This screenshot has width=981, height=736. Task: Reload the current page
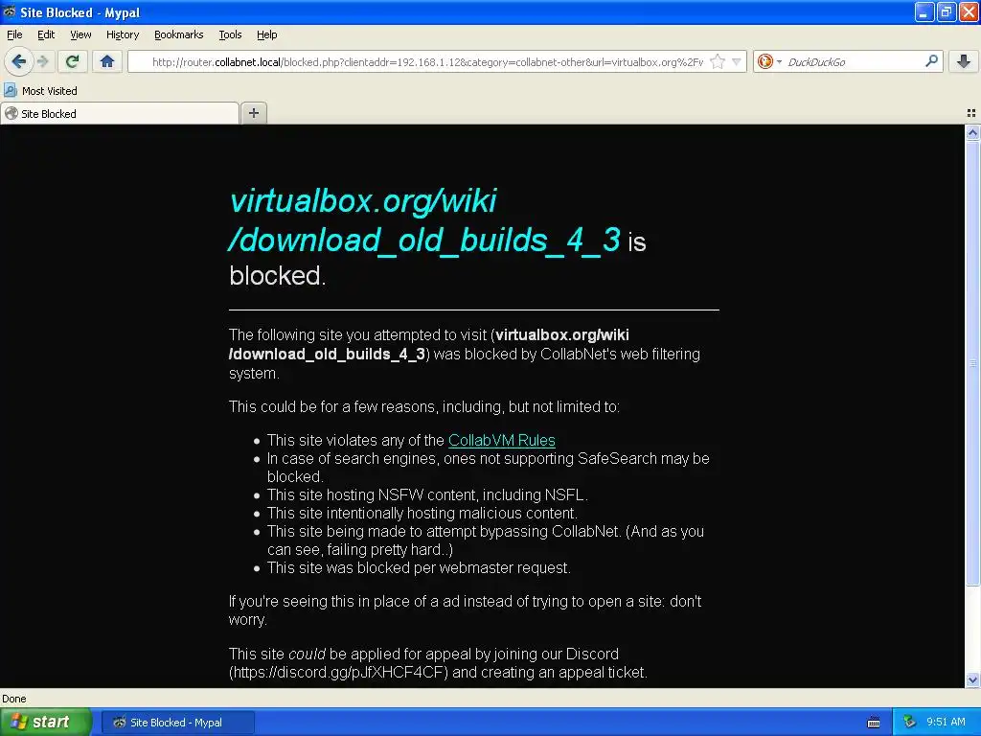73,61
